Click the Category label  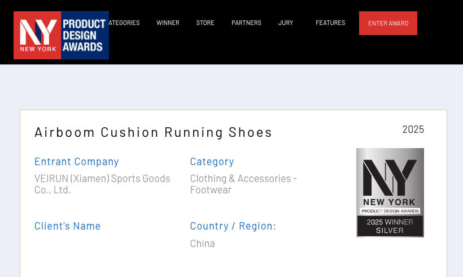pyautogui.click(x=212, y=162)
